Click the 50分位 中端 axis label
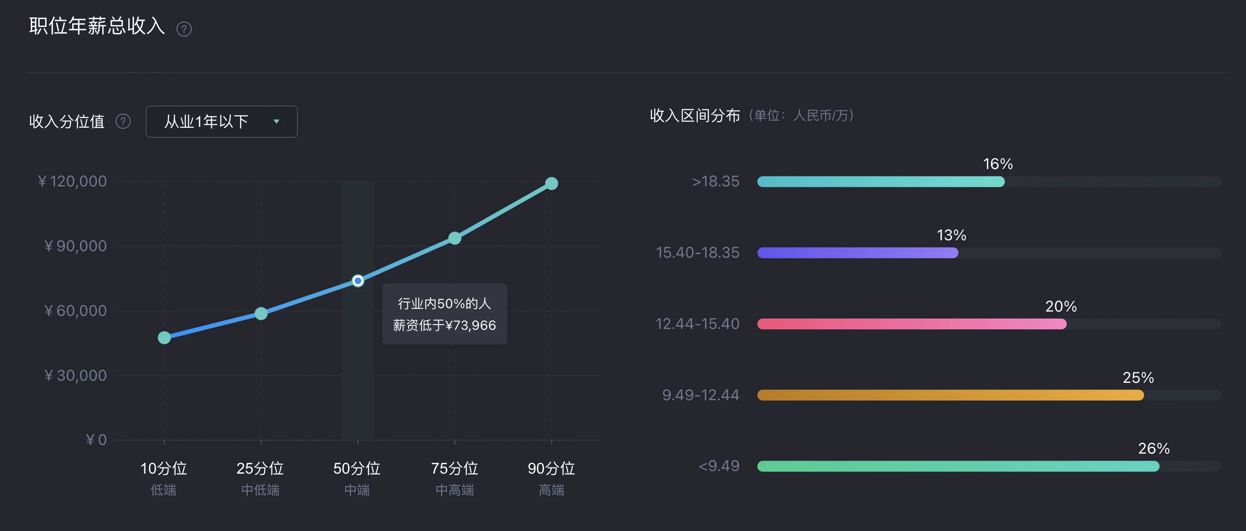This screenshot has width=1246, height=531. click(x=357, y=478)
